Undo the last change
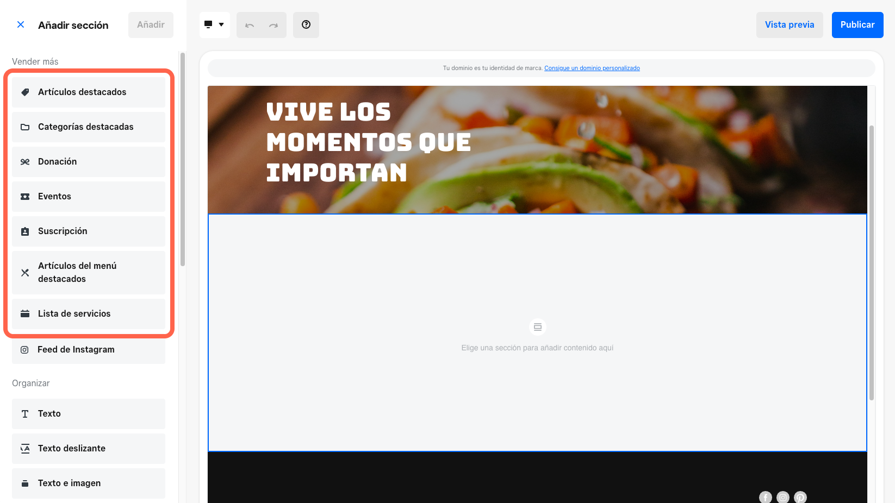The height and width of the screenshot is (503, 895). [250, 25]
